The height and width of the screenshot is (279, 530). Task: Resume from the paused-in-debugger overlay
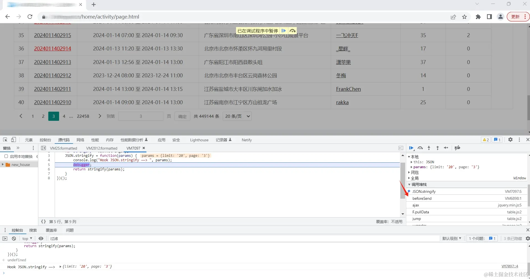(284, 31)
